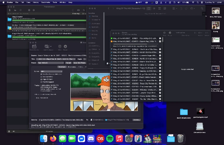Open the History menu in the menu bar

pyautogui.click(x=36, y=2)
